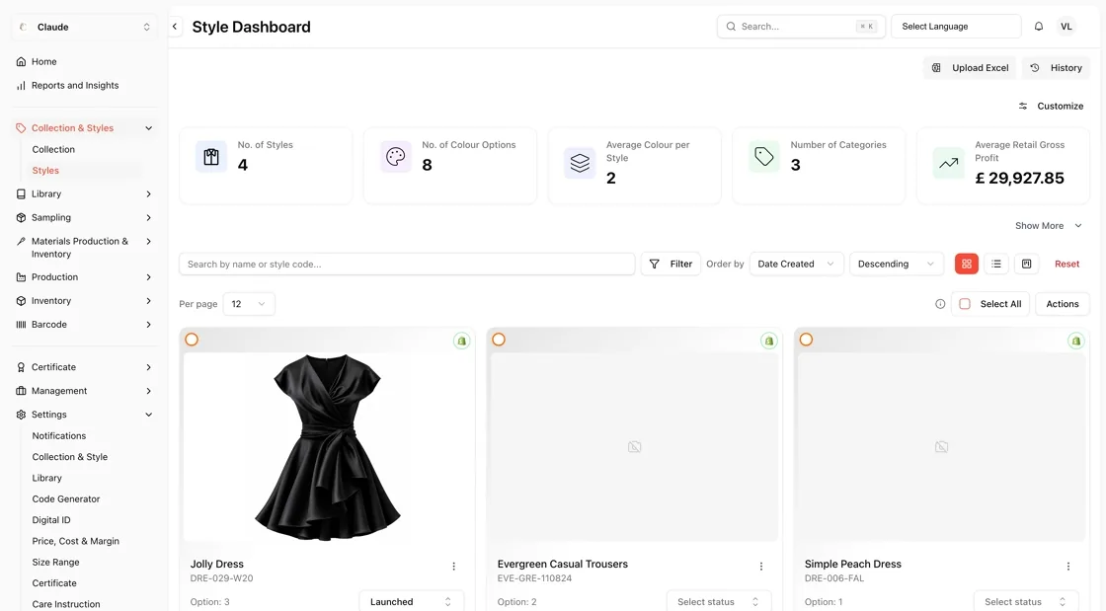Open Evergreen Casual Trousers status dropdown
Screen dimensions: 1106x611
(x=719, y=602)
